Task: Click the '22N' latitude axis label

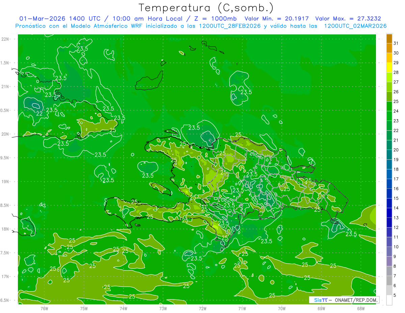Action: (6, 39)
